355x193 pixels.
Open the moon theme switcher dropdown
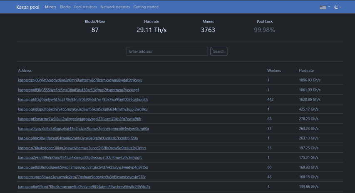point(338,7)
